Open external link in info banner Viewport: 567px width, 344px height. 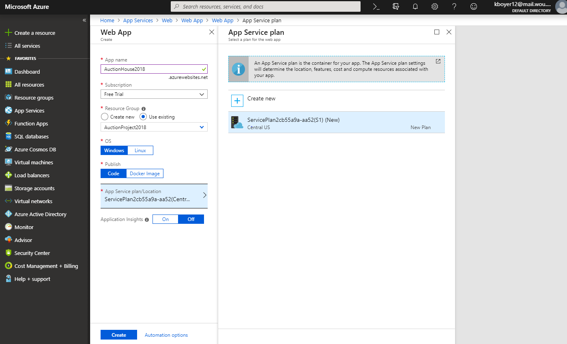pos(438,62)
